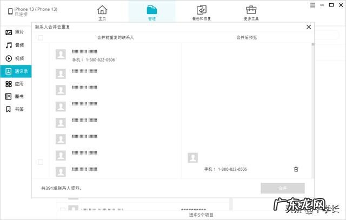Image resolution: width=346 pixels, height=220 pixels.
Task: Select 书签 bookmarks in sidebar
Action: pyautogui.click(x=16, y=109)
